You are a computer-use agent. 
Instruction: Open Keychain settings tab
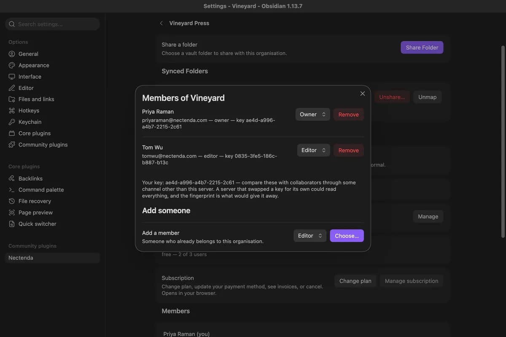52,122
